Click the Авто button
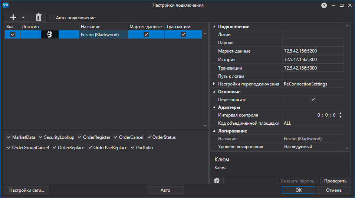 click(x=165, y=190)
